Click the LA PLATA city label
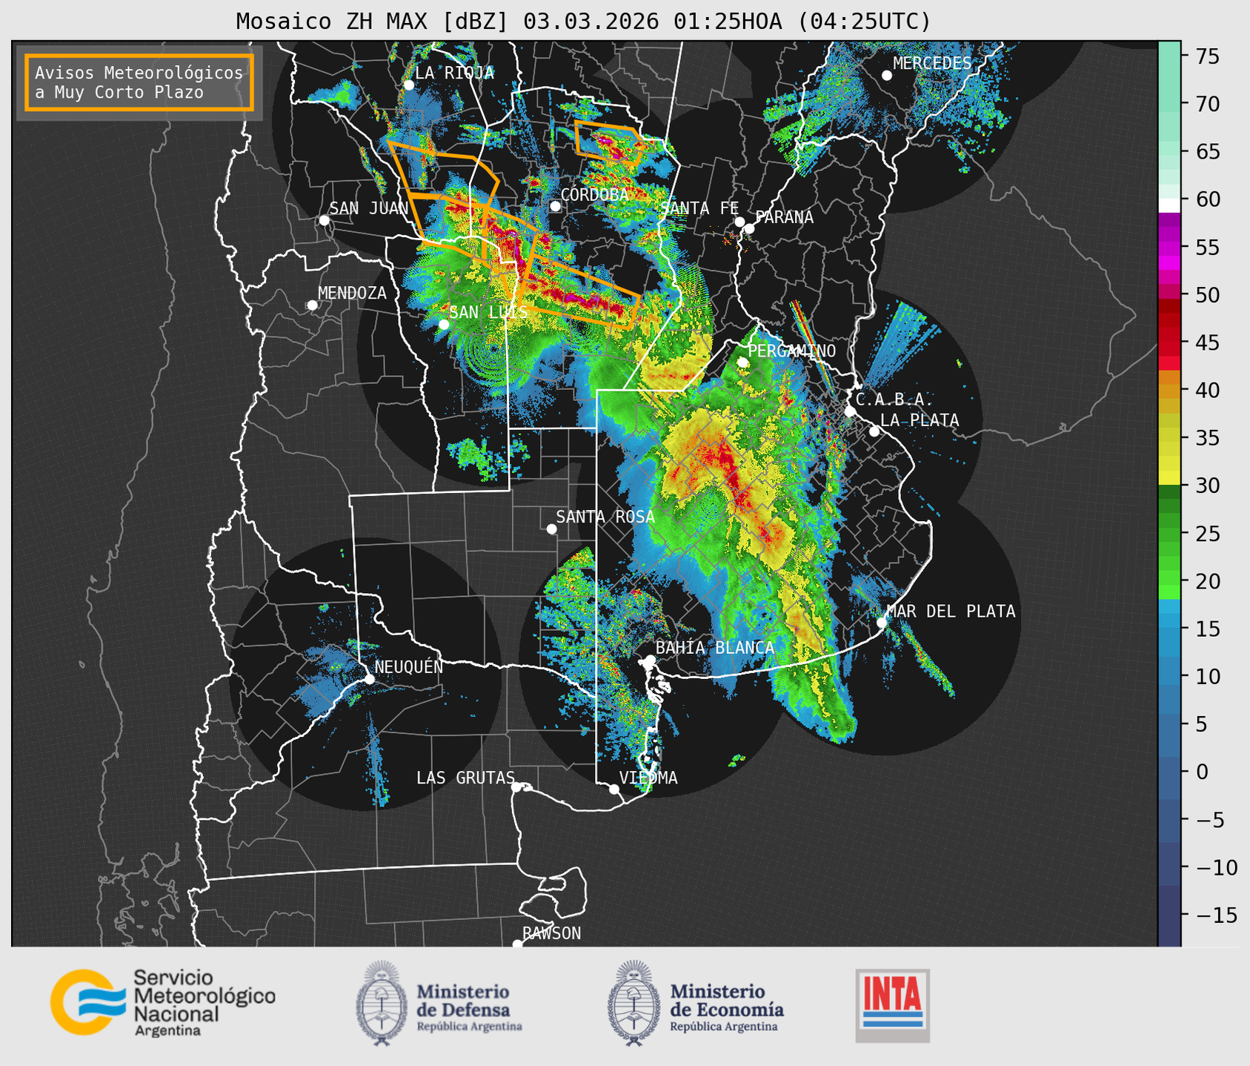Image resolution: width=1250 pixels, height=1066 pixels. click(920, 420)
